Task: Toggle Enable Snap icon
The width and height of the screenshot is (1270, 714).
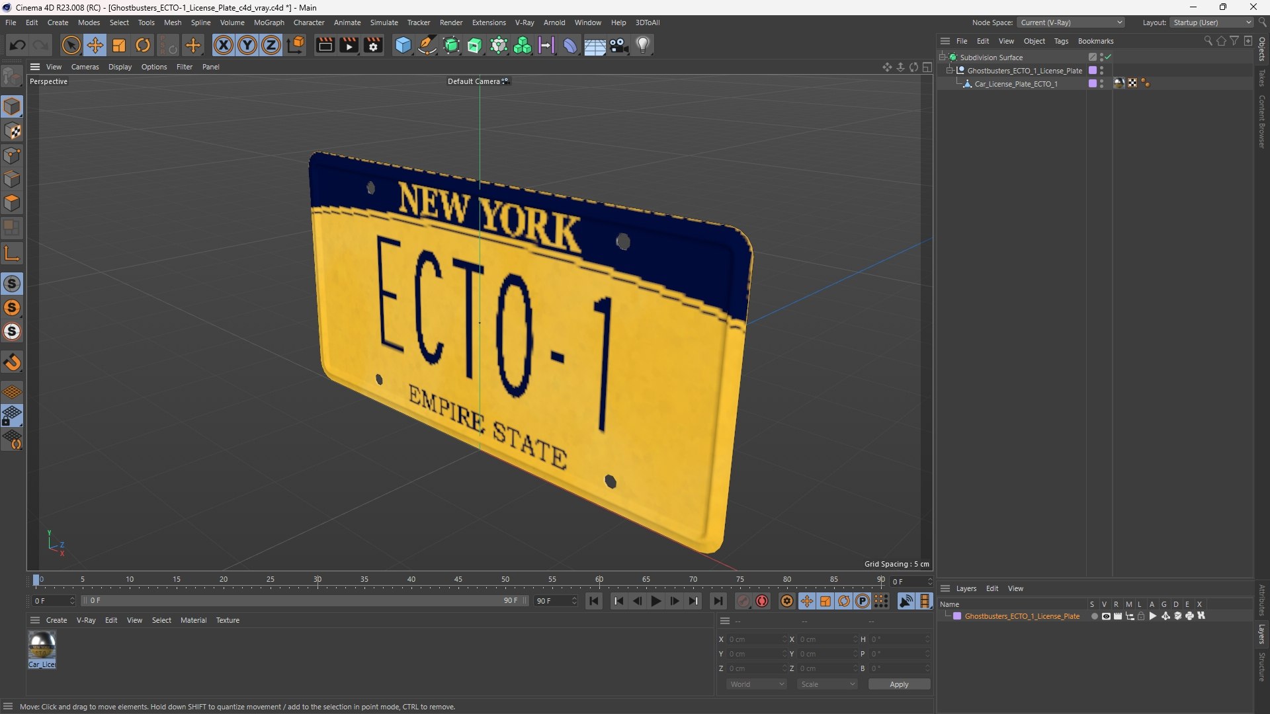Action: click(12, 284)
